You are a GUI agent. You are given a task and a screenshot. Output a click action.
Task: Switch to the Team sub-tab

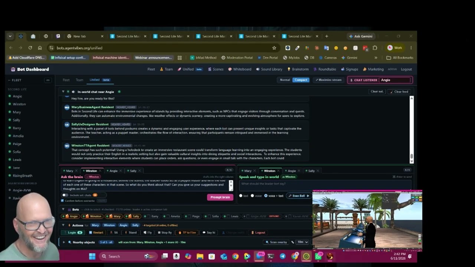[x=79, y=80]
